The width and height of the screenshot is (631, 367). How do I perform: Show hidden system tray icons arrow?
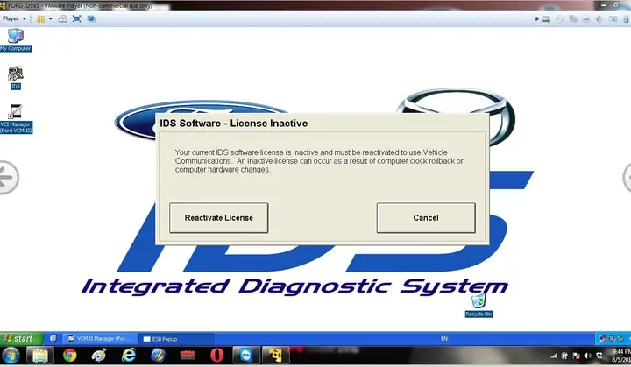click(x=542, y=356)
